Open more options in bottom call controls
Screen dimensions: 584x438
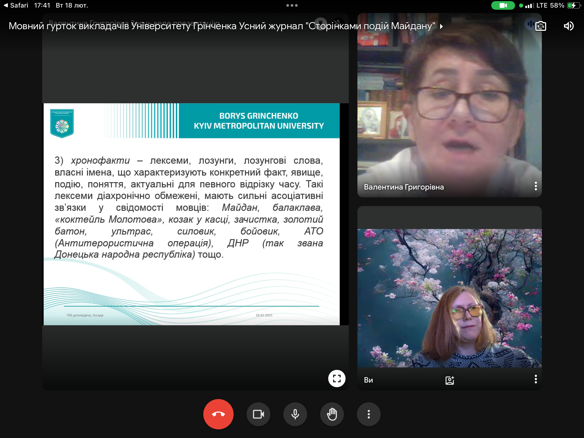pos(369,414)
